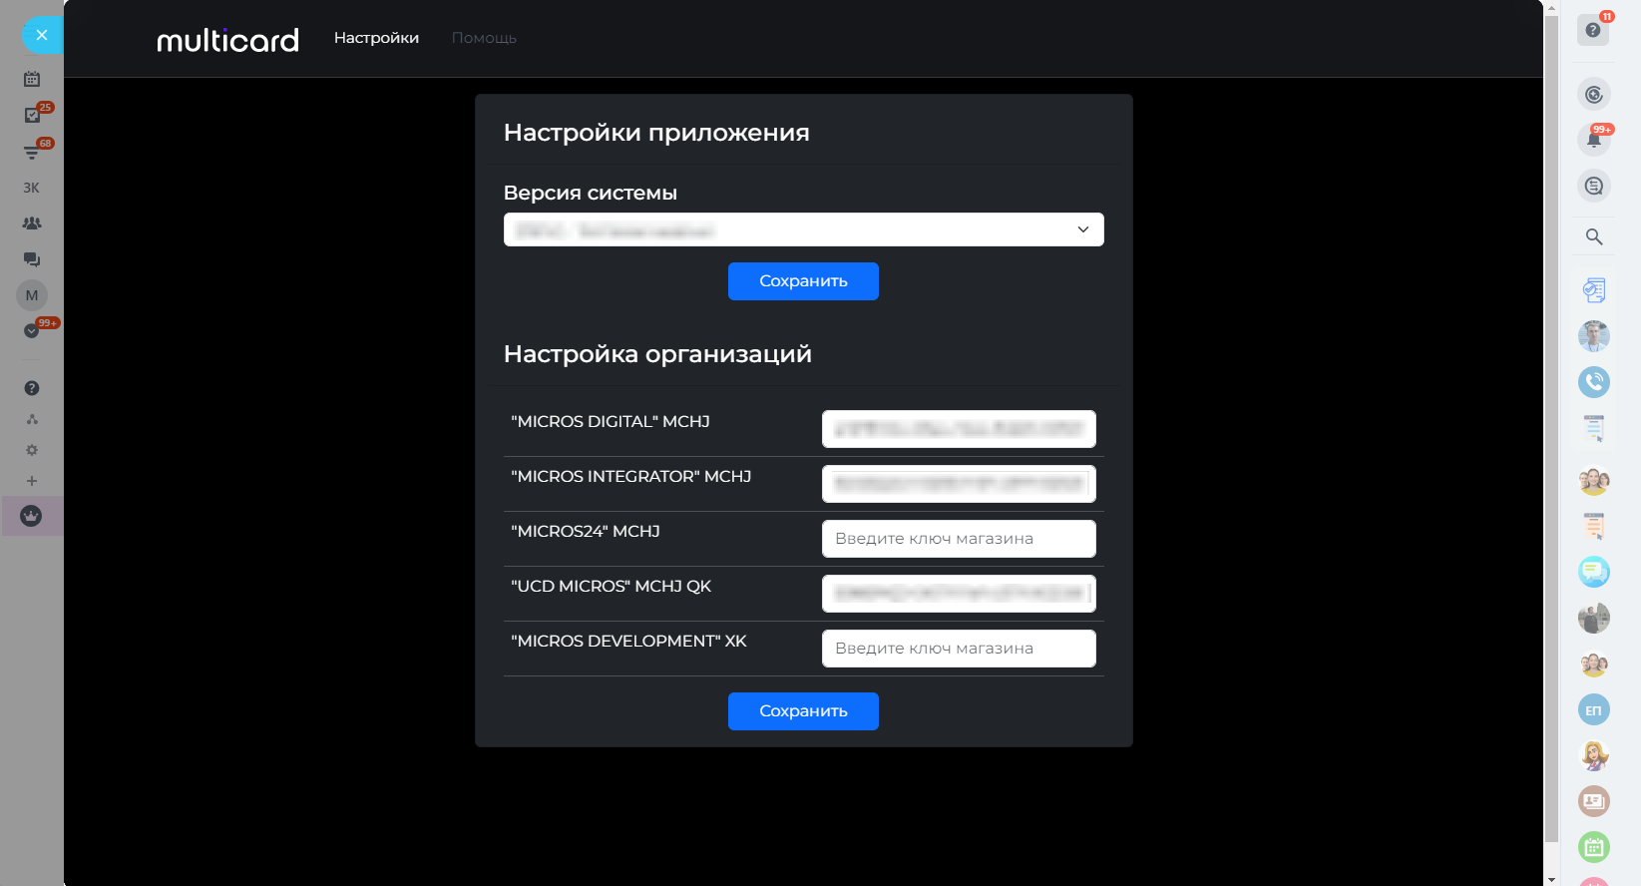1641x886 pixels.
Task: Open the group of people icon in the left sidebar
Action: click(32, 223)
